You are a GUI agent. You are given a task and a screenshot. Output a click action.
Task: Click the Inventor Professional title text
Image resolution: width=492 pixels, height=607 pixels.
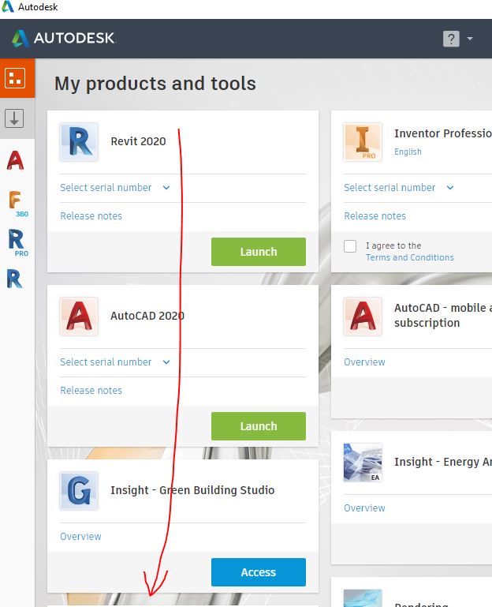[x=443, y=133]
